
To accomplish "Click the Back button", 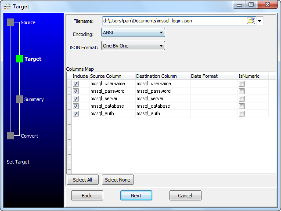I will [87, 196].
